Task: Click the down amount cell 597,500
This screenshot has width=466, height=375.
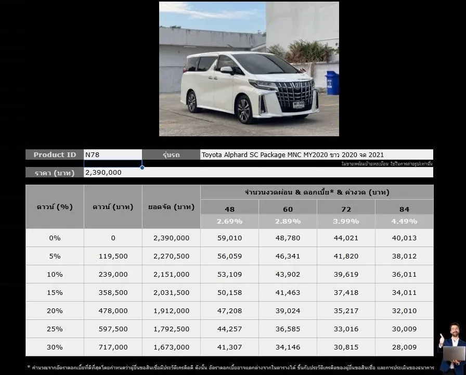Action: (x=113, y=329)
